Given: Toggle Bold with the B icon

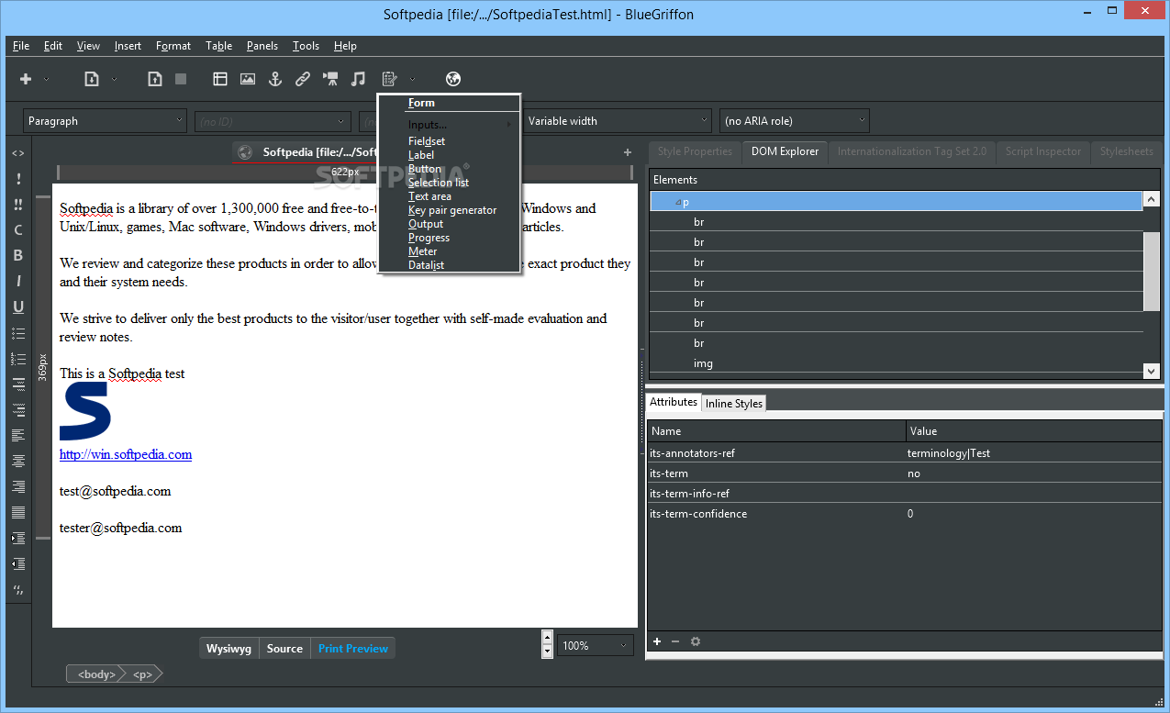Looking at the screenshot, I should [x=18, y=256].
